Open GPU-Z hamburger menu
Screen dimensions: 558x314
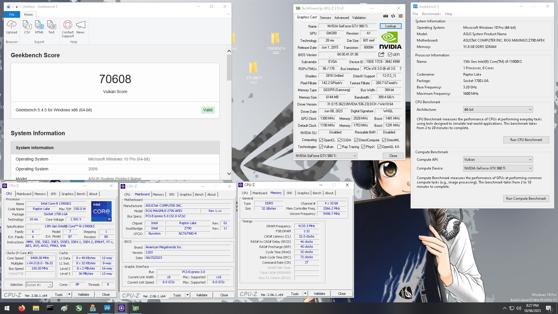click(400, 16)
